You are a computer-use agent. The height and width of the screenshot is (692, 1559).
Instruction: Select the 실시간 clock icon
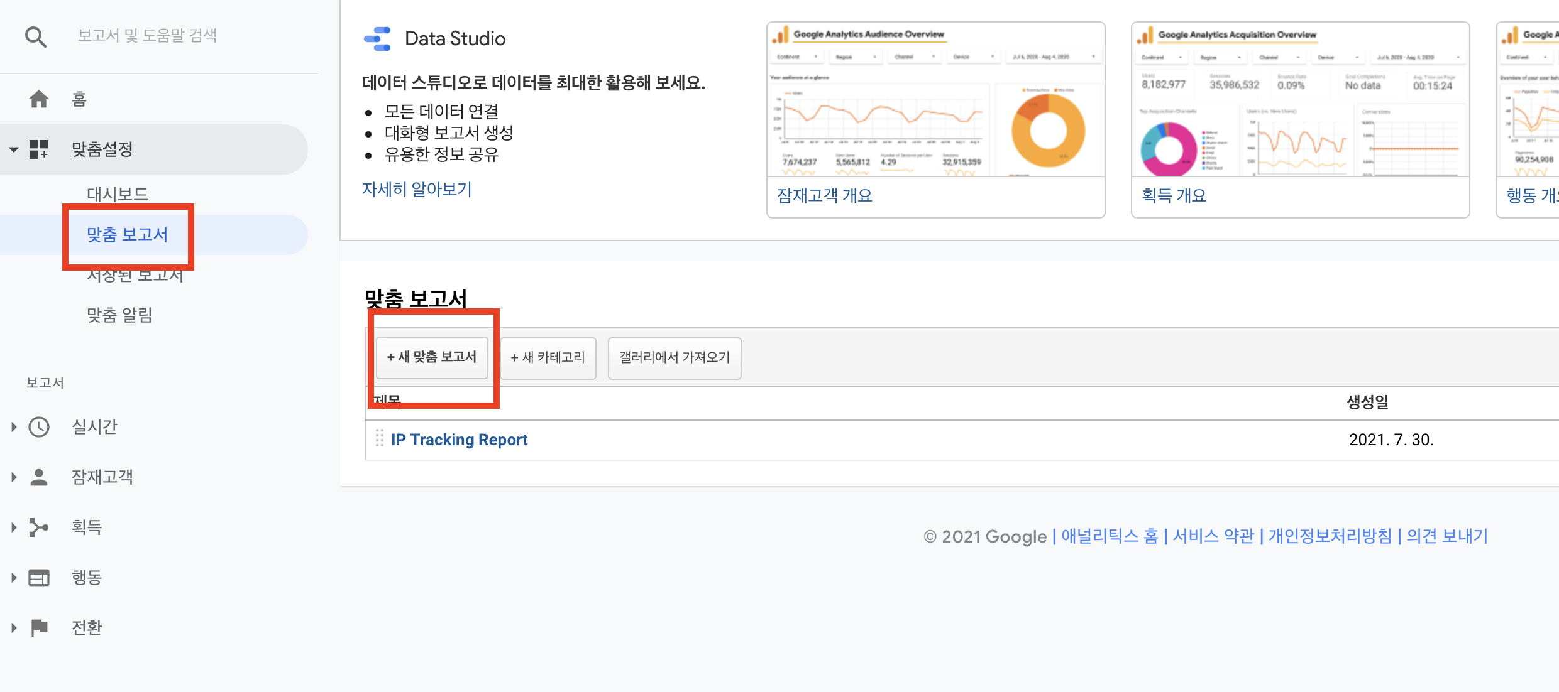pos(39,426)
